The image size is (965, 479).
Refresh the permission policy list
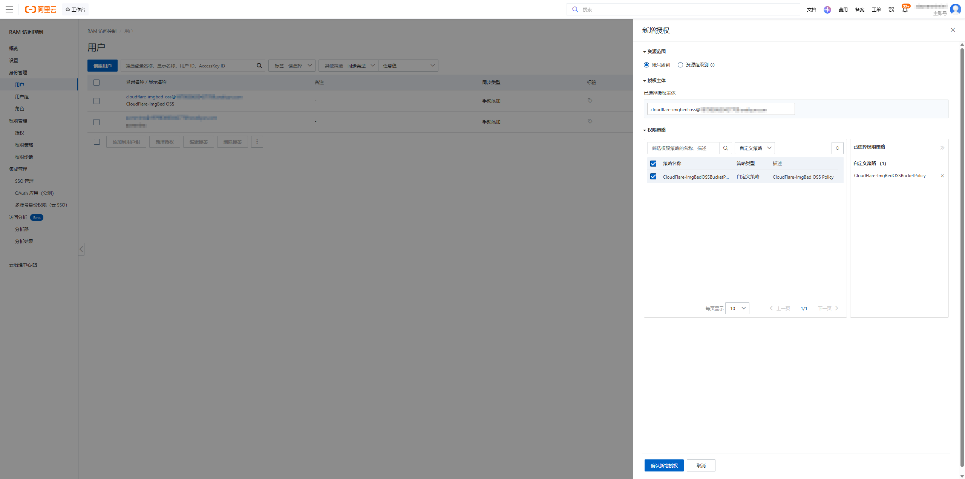click(x=837, y=148)
